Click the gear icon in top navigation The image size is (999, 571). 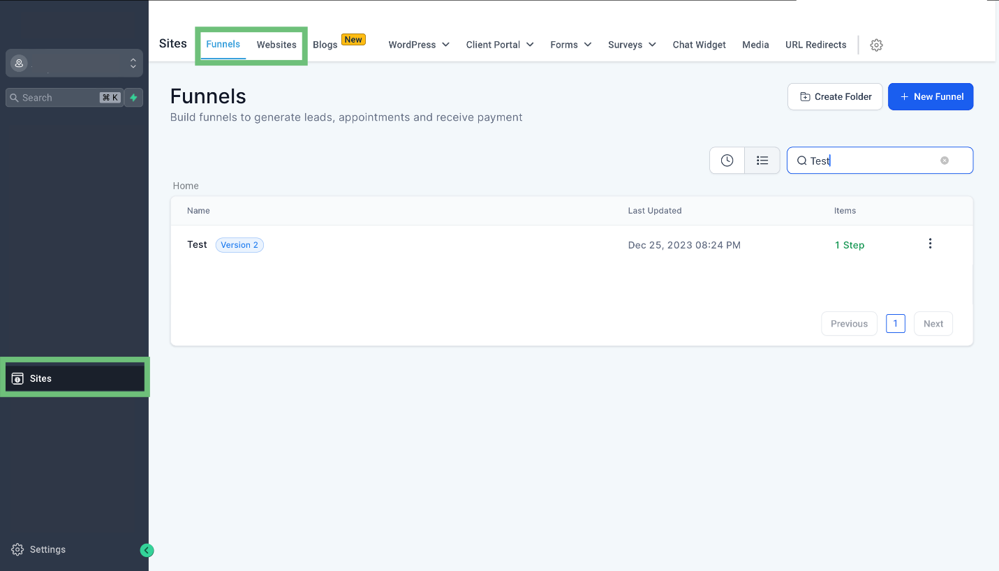click(x=876, y=45)
